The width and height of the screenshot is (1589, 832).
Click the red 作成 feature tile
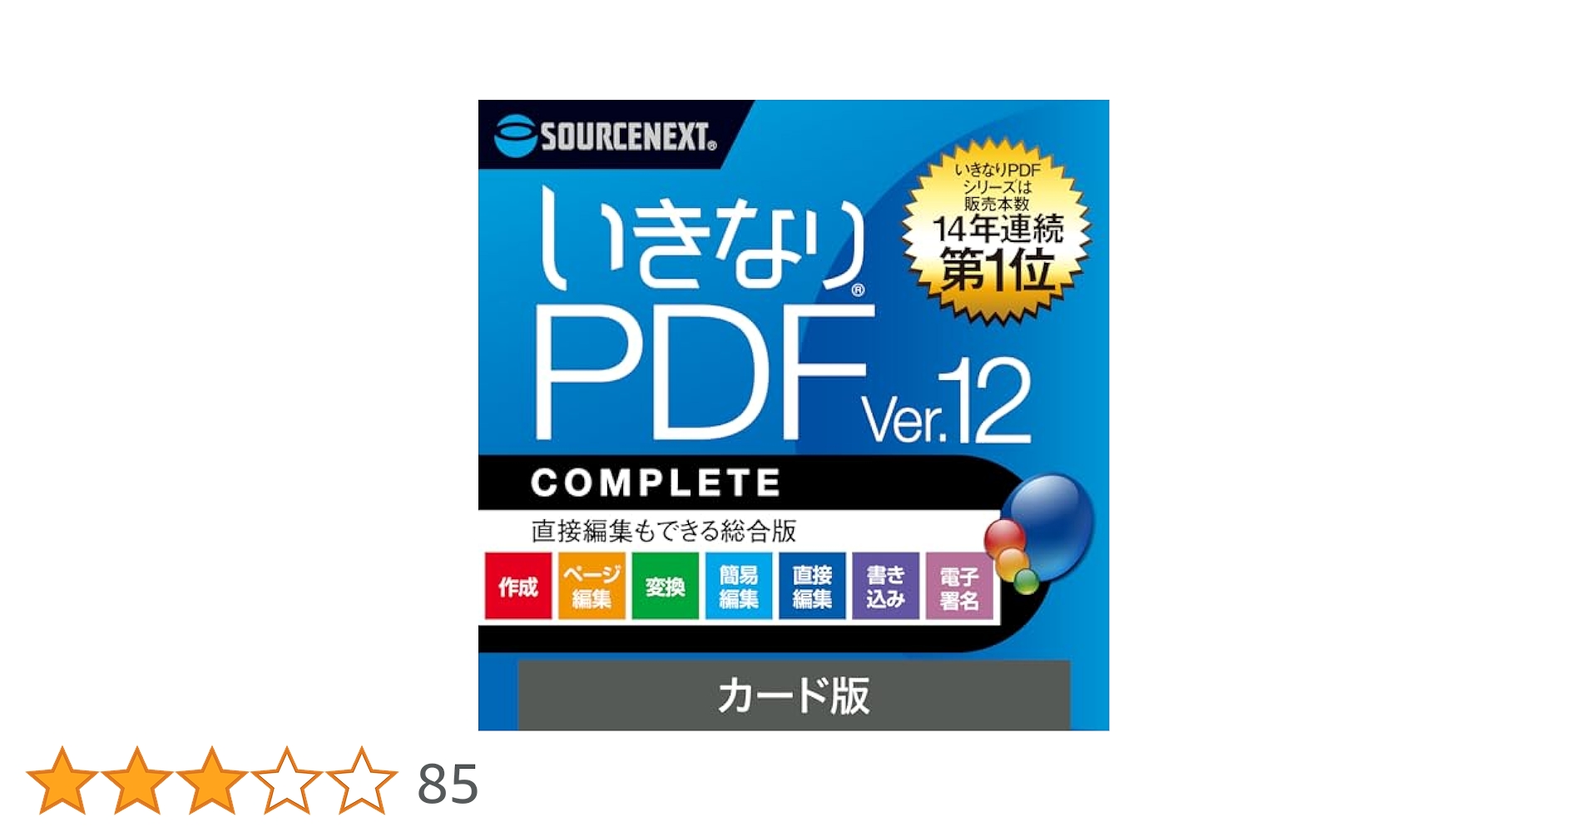click(517, 586)
